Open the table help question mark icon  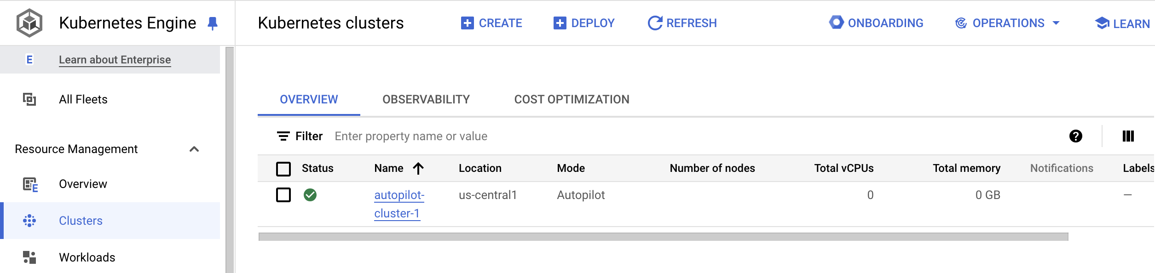click(1075, 136)
